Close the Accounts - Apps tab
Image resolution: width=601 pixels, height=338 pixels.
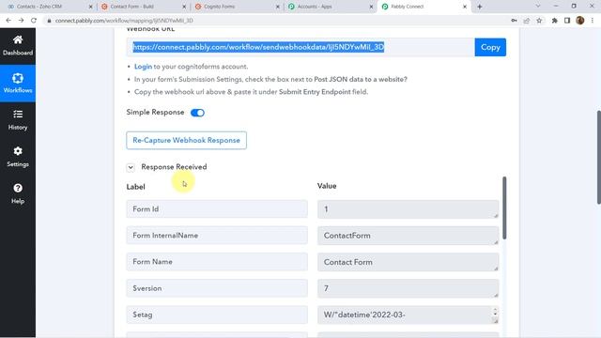click(x=371, y=7)
